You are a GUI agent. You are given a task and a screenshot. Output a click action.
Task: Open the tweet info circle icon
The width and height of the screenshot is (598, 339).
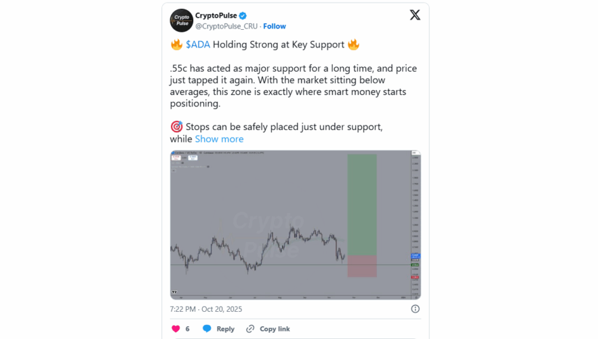pos(415,308)
